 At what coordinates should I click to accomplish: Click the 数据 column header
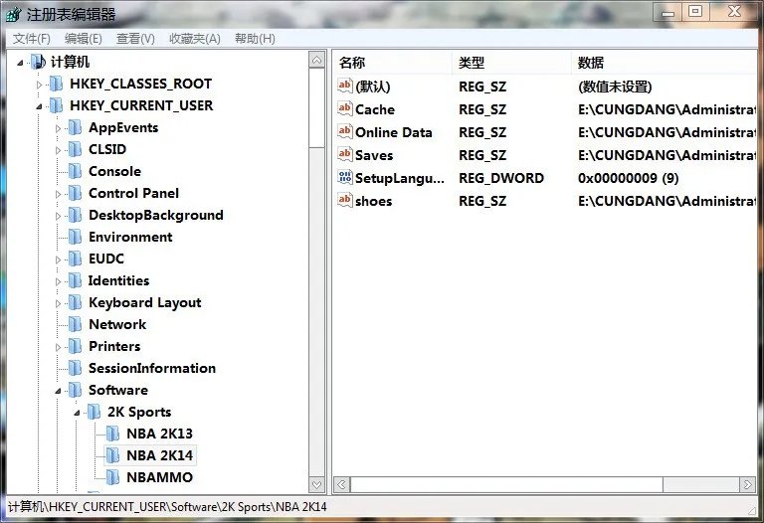point(664,63)
